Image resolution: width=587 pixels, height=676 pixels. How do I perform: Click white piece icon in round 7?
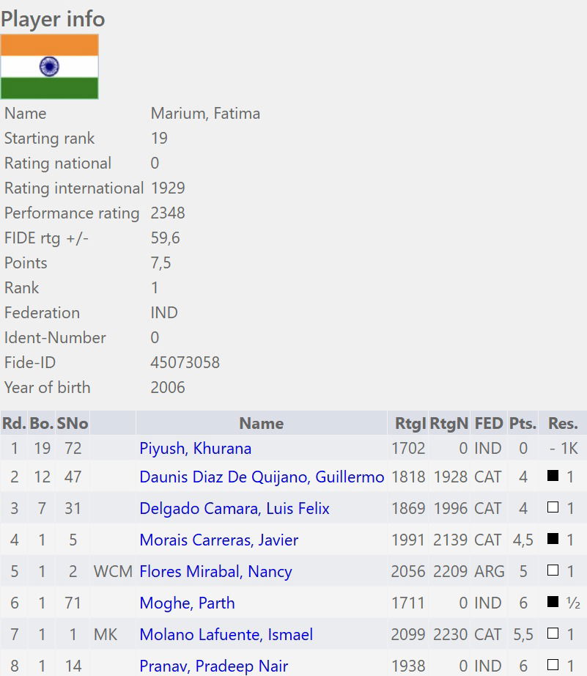553,633
